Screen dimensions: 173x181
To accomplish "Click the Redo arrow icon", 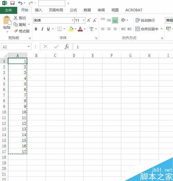I will tap(30, 3).
